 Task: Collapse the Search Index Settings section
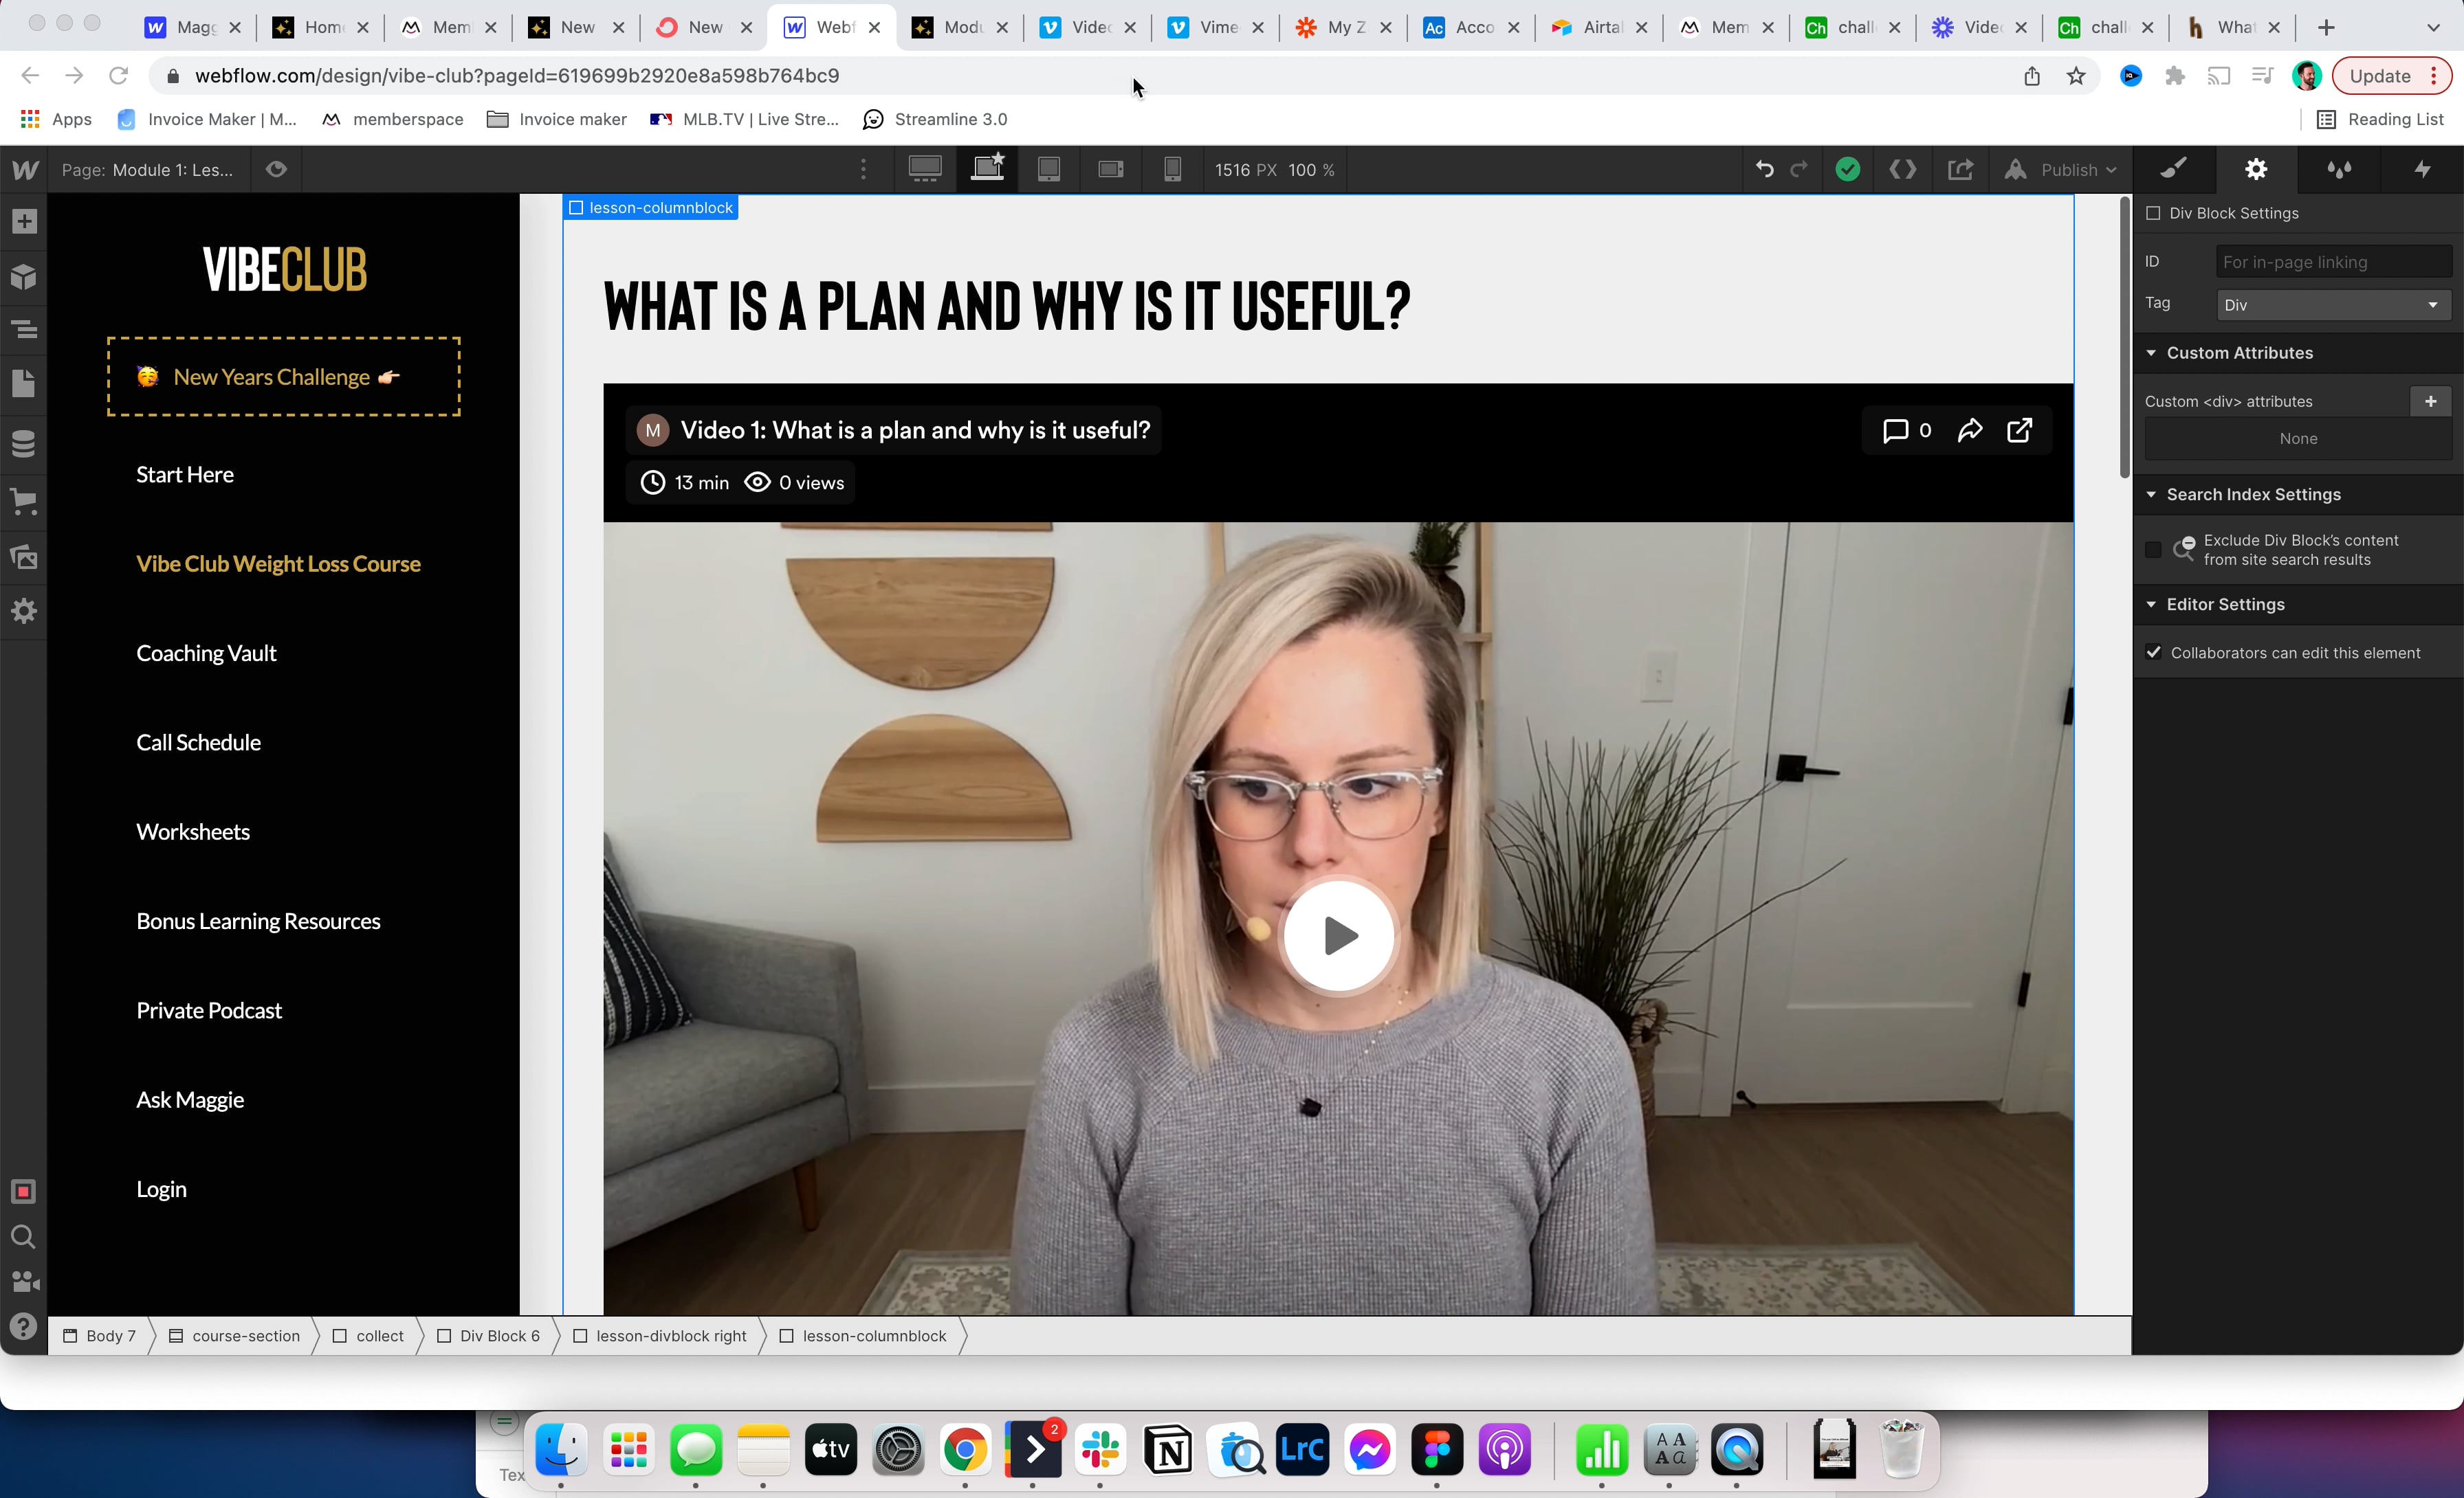point(2152,493)
